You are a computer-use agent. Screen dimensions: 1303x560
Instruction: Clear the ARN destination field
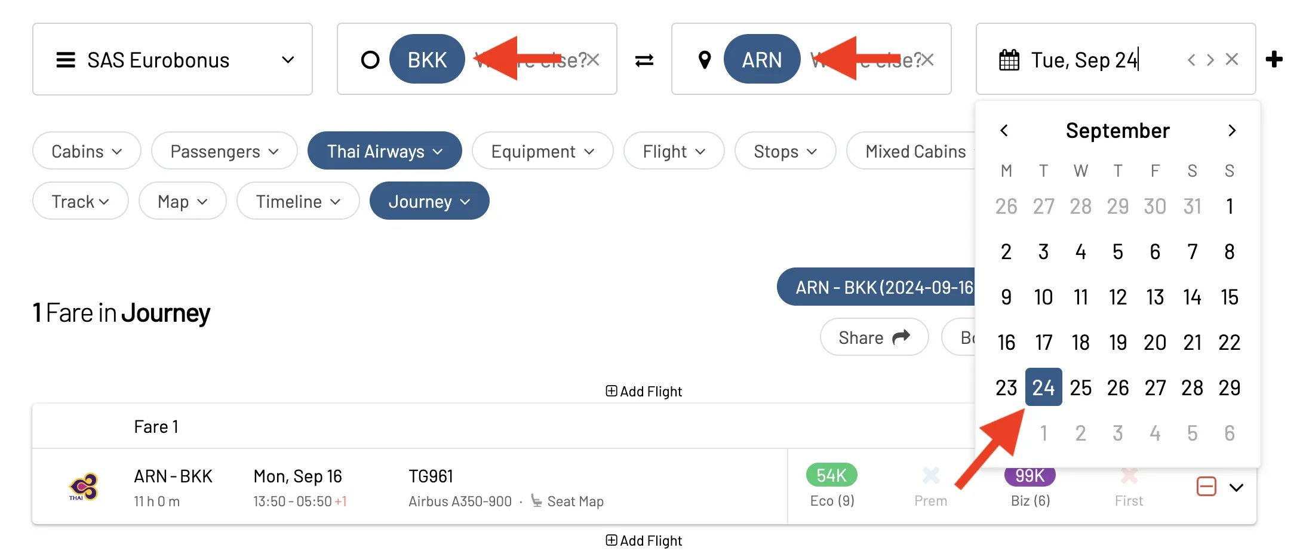[x=927, y=60]
